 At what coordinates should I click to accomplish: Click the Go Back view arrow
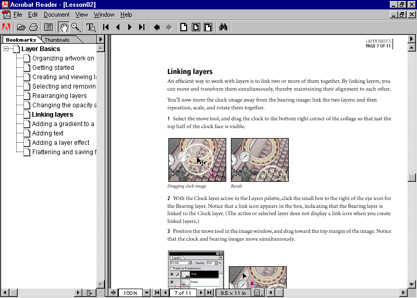tap(157, 27)
